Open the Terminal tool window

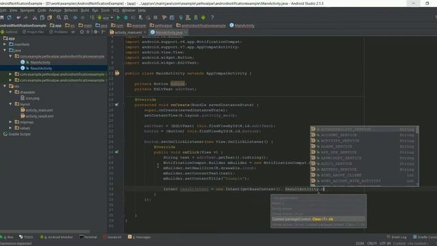click(x=88, y=237)
